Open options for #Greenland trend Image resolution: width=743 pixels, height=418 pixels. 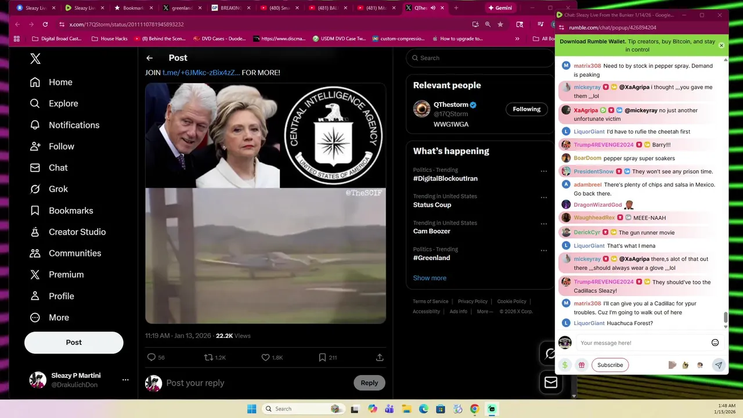coord(543,250)
